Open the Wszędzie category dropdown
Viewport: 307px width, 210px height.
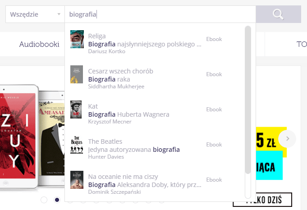(x=35, y=14)
